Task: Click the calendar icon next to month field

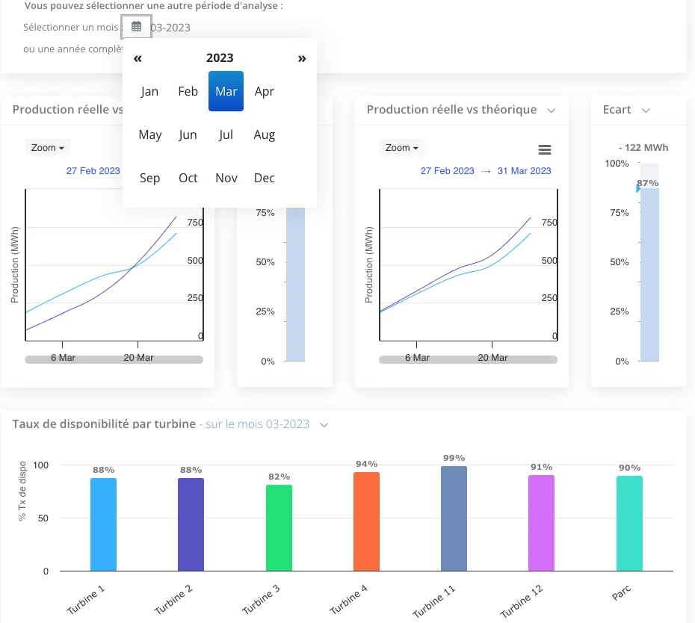Action: (136, 27)
